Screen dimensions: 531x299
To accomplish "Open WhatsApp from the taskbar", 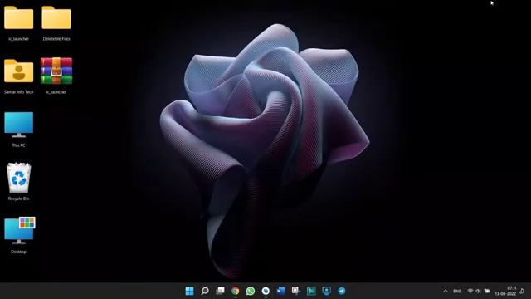I will pos(251,291).
